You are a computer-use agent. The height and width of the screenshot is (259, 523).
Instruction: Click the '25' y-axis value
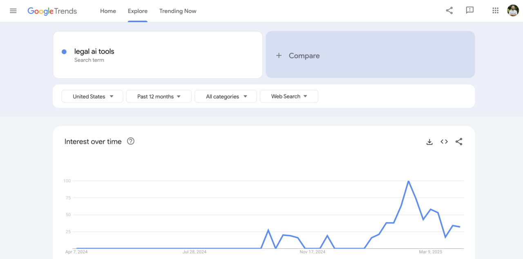coord(68,232)
